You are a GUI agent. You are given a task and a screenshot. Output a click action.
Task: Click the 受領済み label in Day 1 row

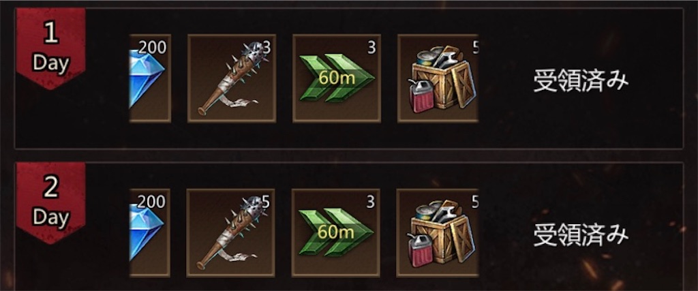point(581,81)
